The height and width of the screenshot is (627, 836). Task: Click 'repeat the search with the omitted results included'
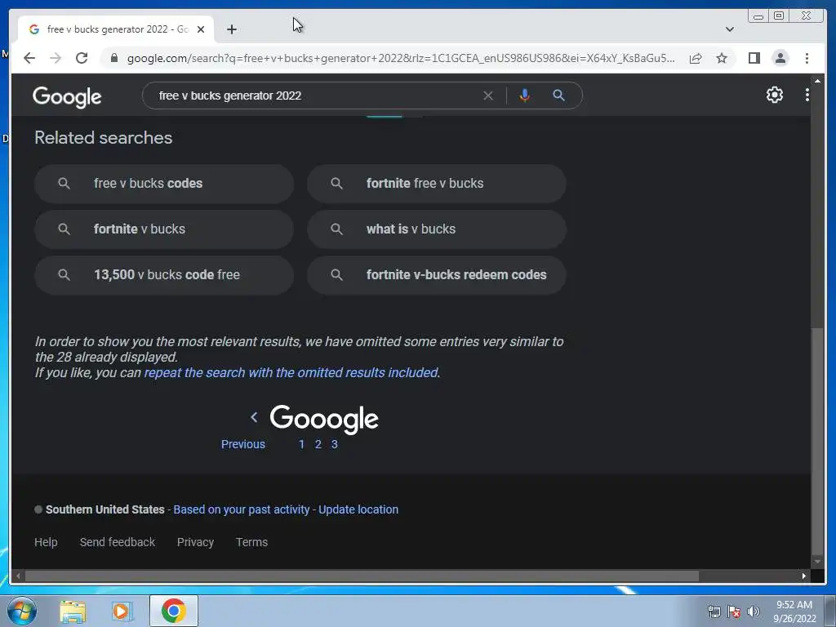pyautogui.click(x=291, y=372)
